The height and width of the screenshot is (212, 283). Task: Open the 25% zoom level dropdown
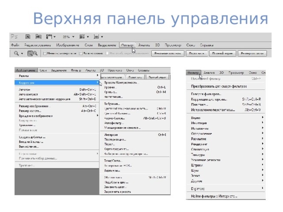[69, 37]
